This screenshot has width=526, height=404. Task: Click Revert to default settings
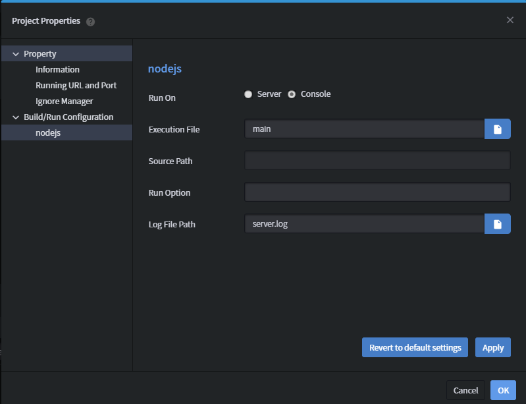pos(415,347)
